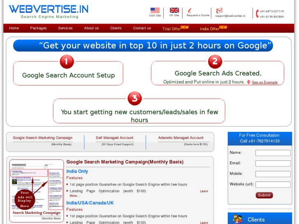Viewport: 299px width, 224px height.
Task: Click the Email input field
Action: click(273, 164)
